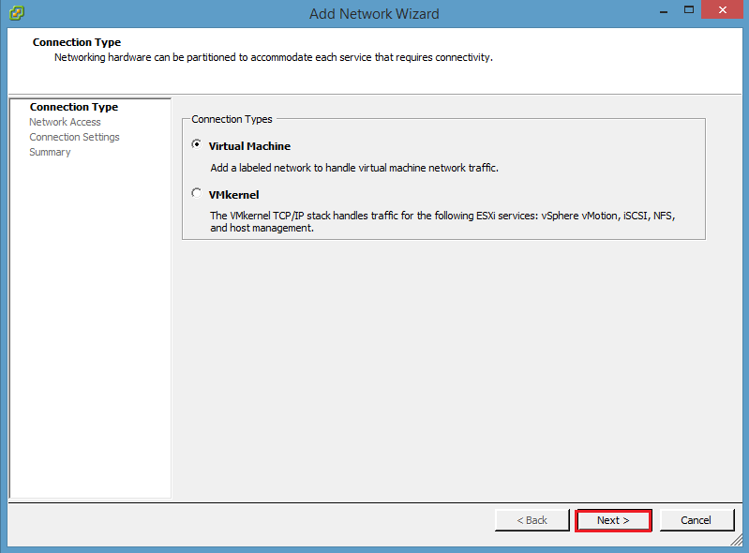Cancel the Add Network Wizard
749x553 pixels.
tap(697, 520)
